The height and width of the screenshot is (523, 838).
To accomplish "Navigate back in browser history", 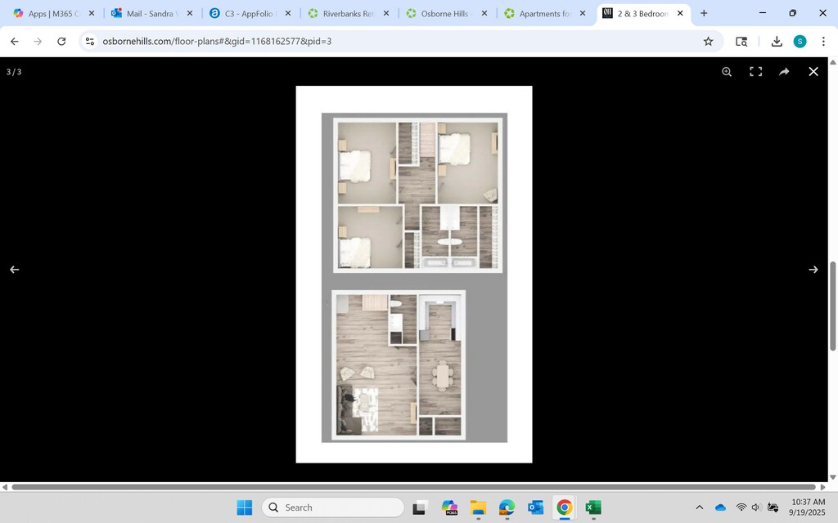I will point(14,42).
